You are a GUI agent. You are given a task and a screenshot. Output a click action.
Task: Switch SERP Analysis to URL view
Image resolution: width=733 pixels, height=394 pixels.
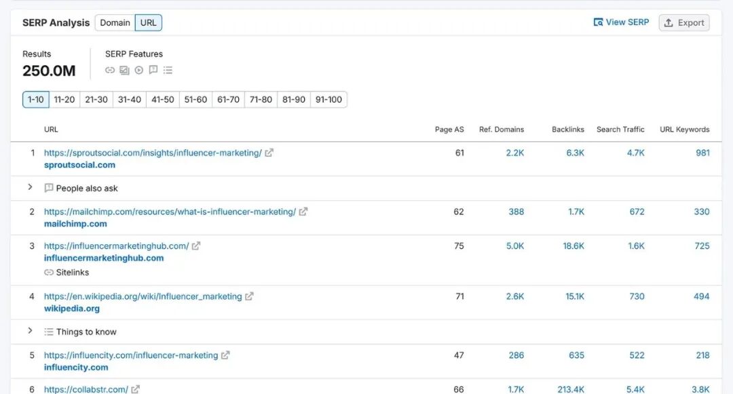pos(149,23)
